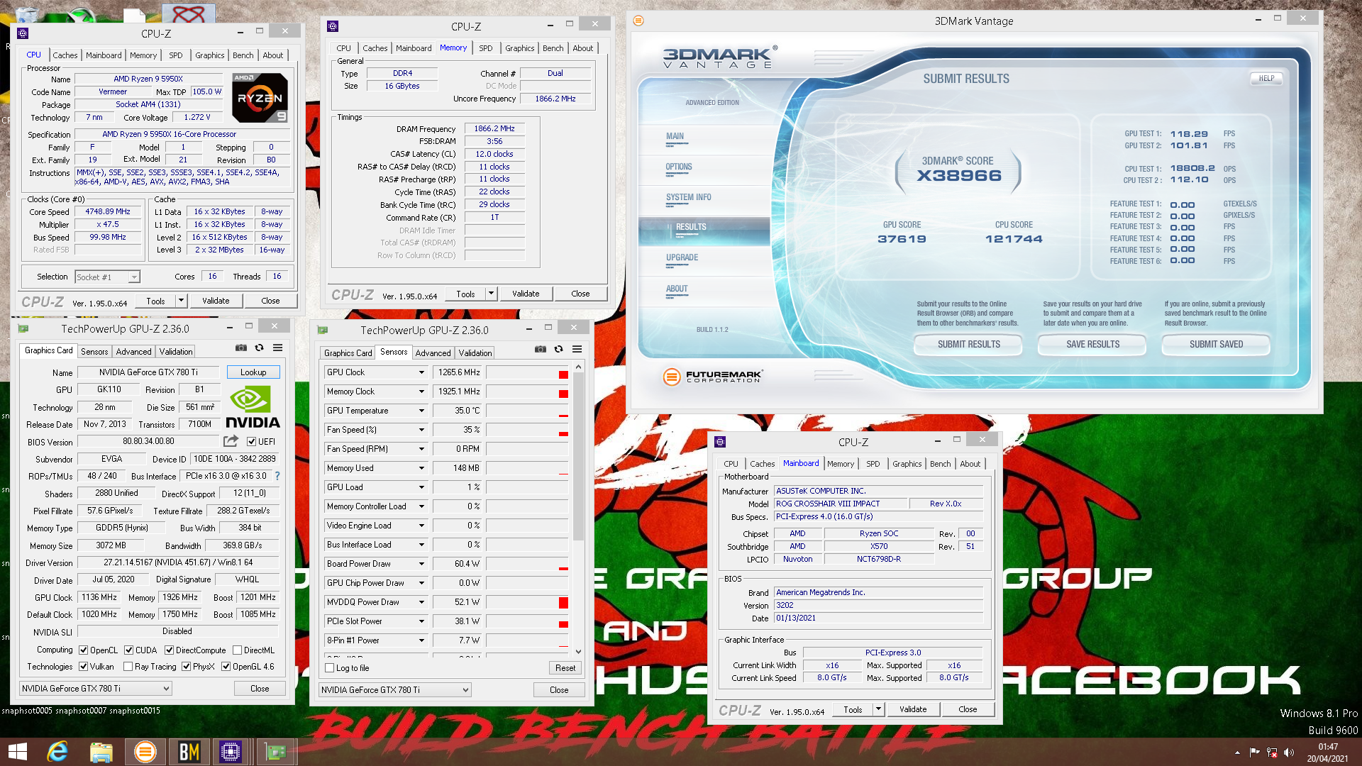Select CPU-Z purple chip taskbar icon
The height and width of the screenshot is (766, 1362).
[x=231, y=752]
